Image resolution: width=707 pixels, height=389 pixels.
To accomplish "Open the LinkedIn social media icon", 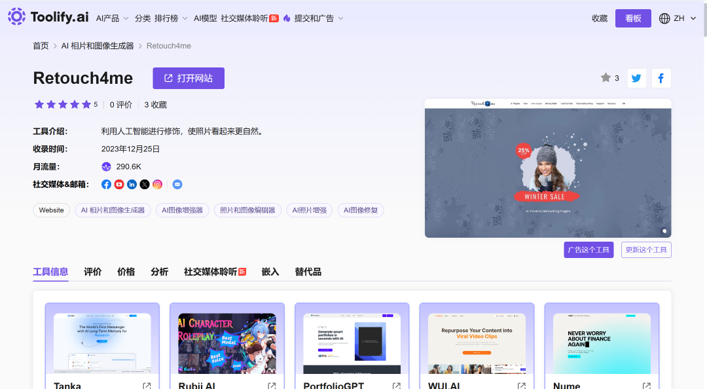I will pos(132,184).
